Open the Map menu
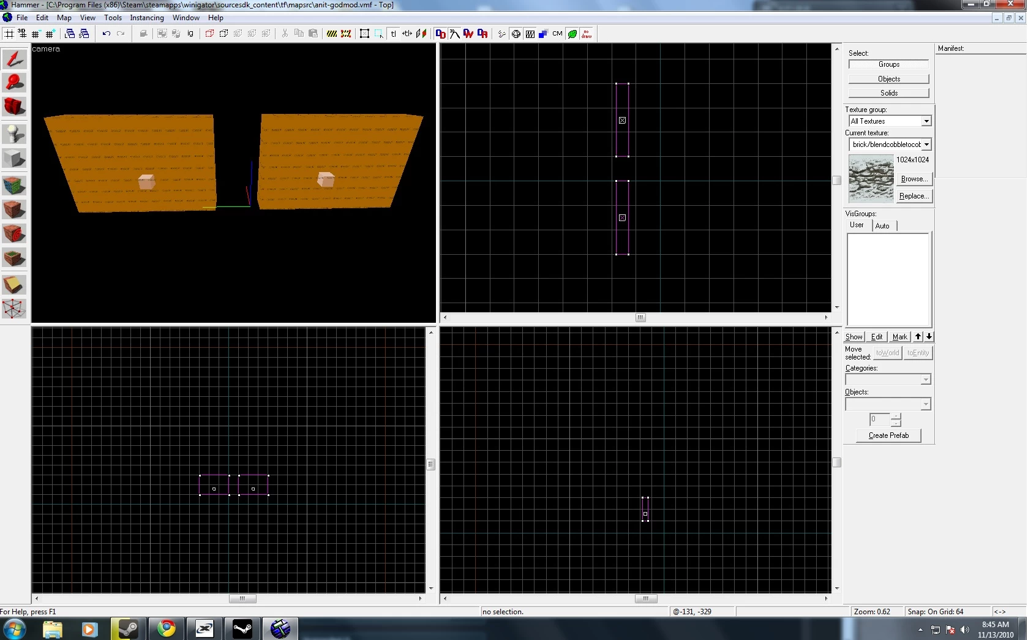The height and width of the screenshot is (640, 1028). point(64,18)
